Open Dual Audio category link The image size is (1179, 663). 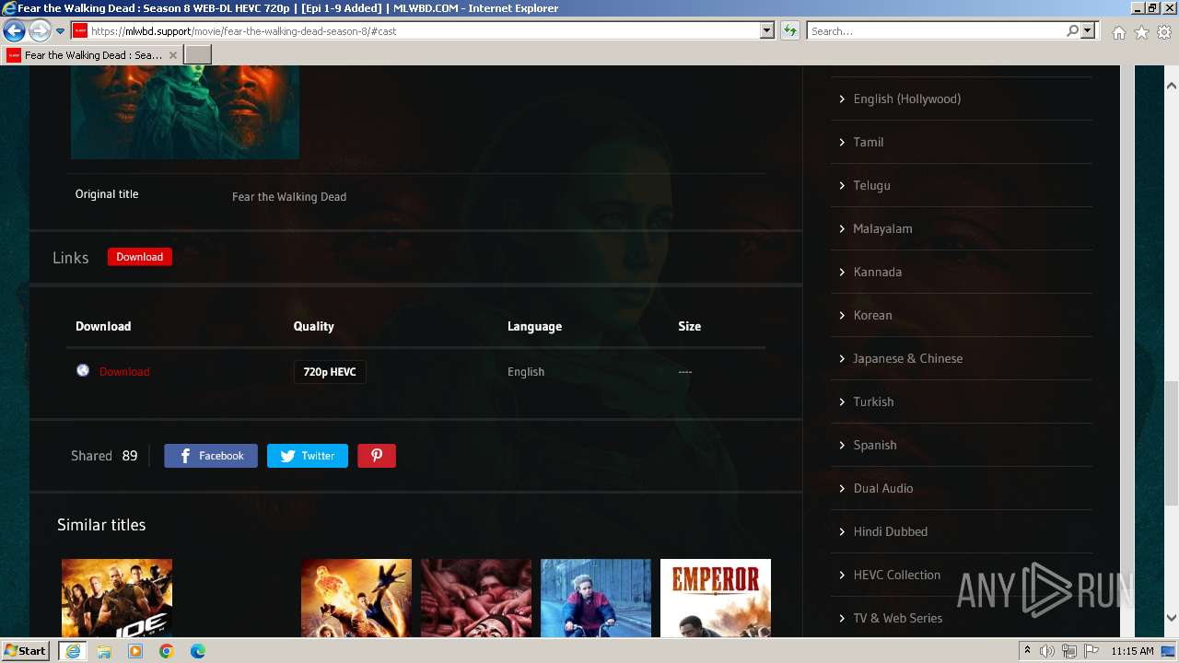[x=883, y=488]
